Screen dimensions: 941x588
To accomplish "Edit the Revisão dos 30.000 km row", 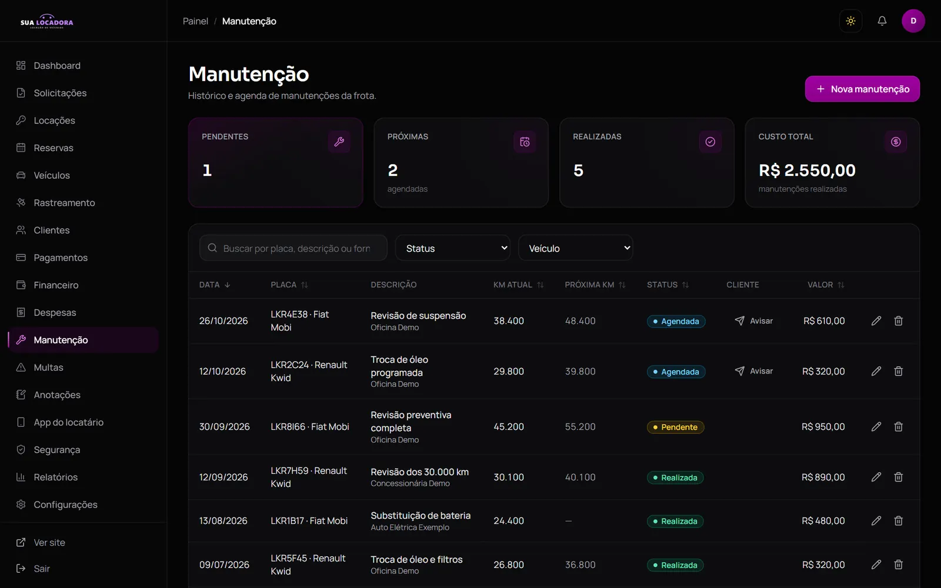I will (876, 477).
